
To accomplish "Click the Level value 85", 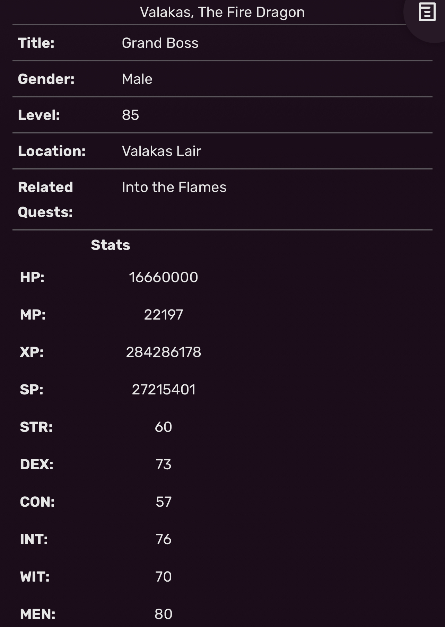I will [x=130, y=115].
